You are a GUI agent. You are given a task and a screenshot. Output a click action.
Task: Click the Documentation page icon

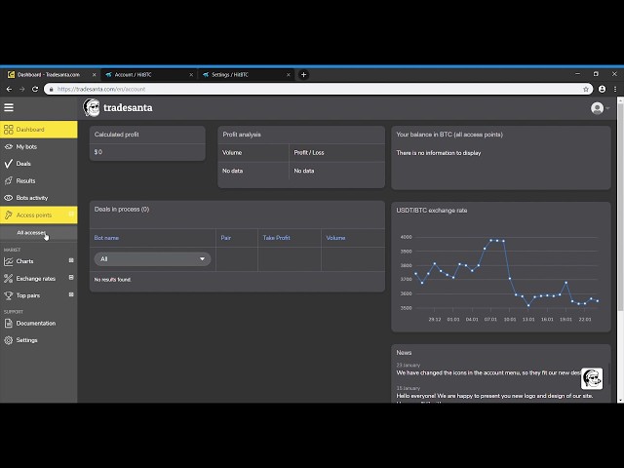(x=9, y=323)
